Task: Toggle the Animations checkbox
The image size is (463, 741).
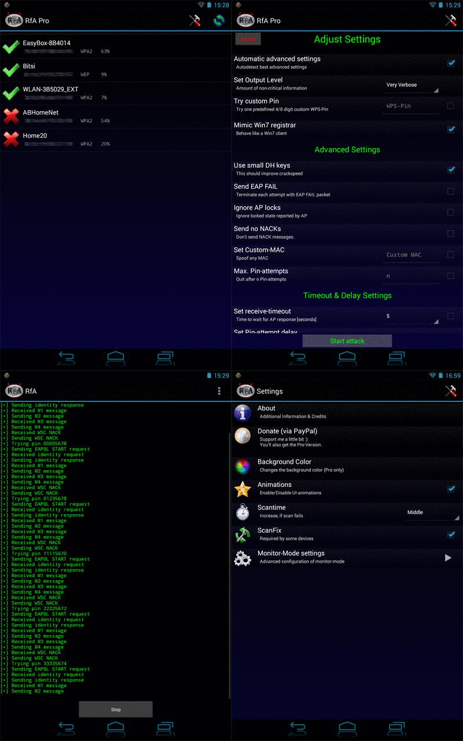Action: coord(451,489)
